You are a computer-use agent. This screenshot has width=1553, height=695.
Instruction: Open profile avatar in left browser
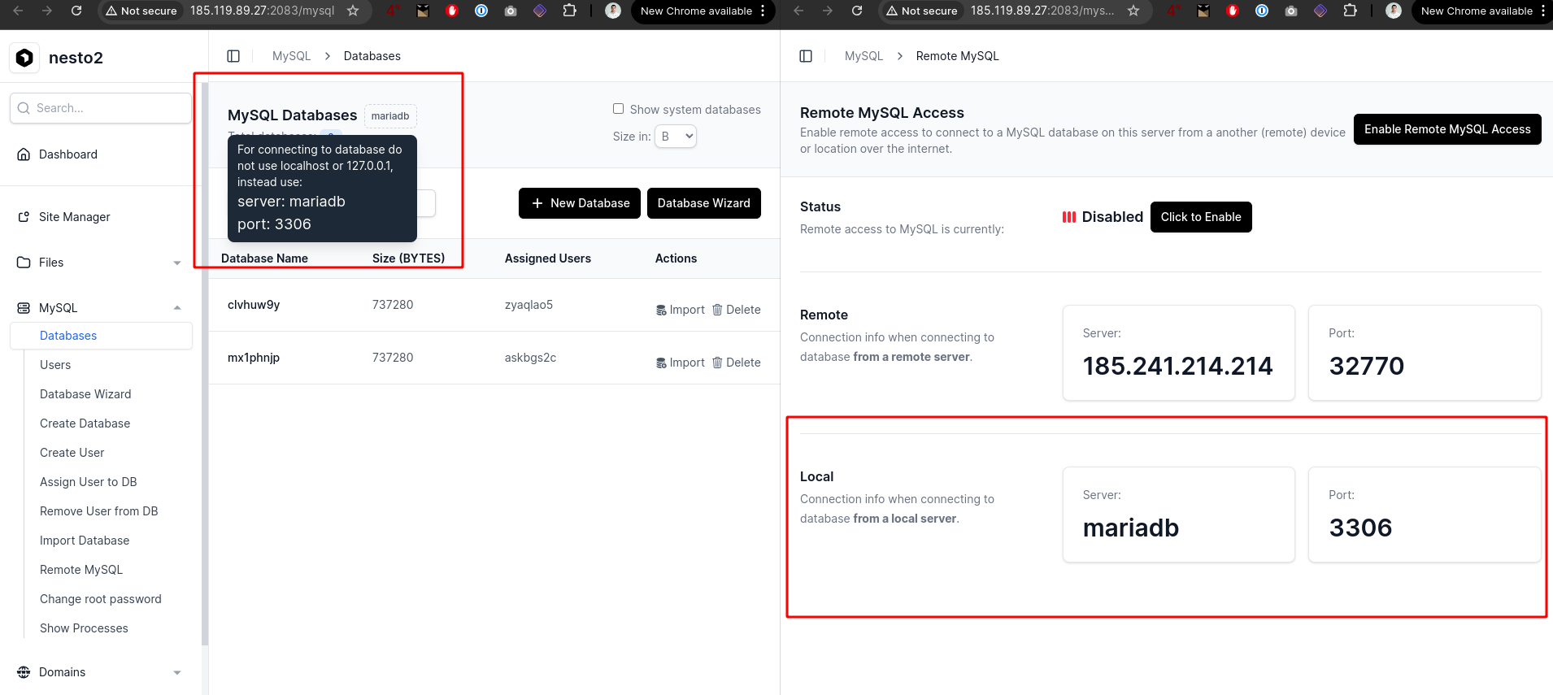coord(613,11)
